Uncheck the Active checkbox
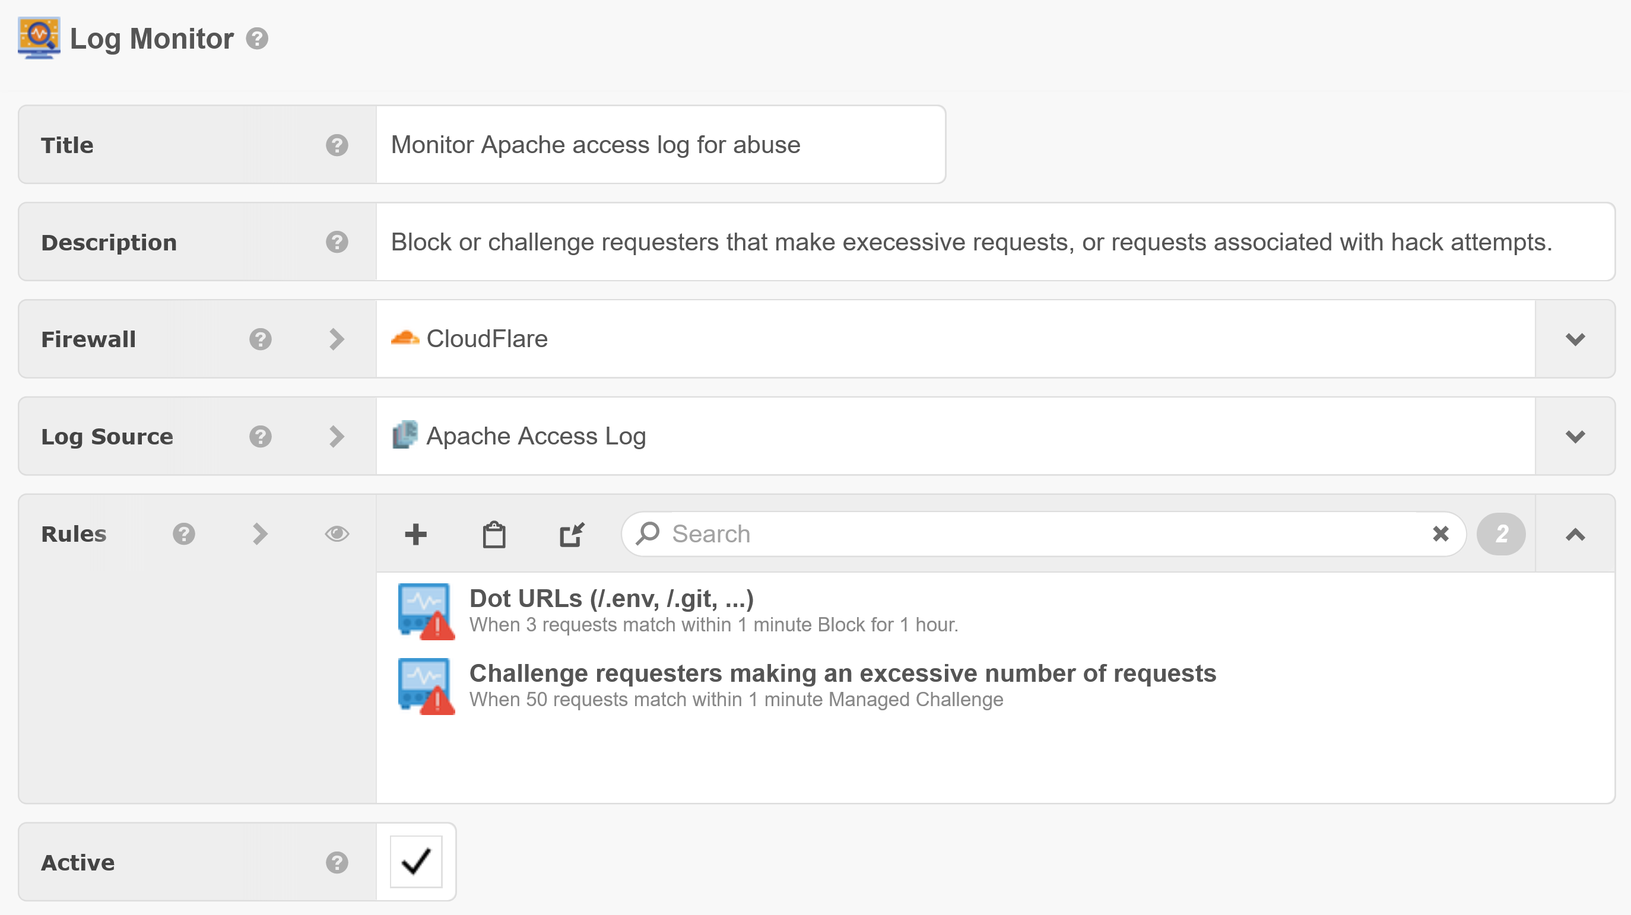Viewport: 1631px width, 915px height. point(416,862)
